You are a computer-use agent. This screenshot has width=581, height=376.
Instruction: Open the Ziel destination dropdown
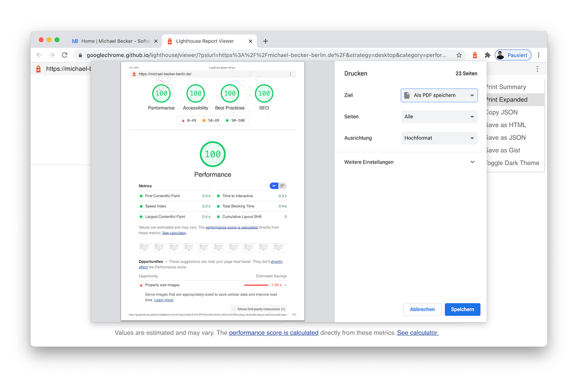click(x=439, y=95)
